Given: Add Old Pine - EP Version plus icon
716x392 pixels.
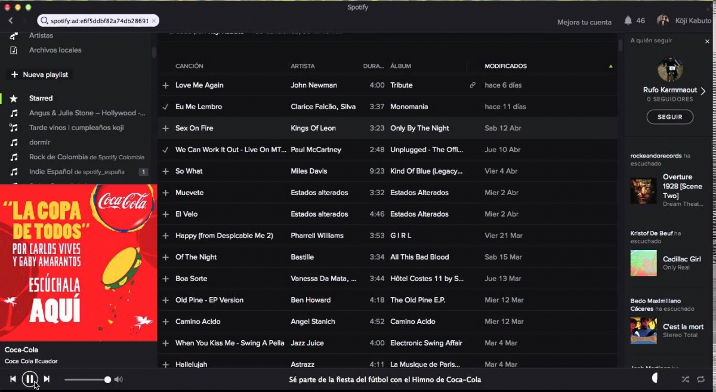Looking at the screenshot, I should point(165,300).
